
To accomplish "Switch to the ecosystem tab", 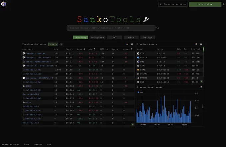I will (x=97, y=38).
